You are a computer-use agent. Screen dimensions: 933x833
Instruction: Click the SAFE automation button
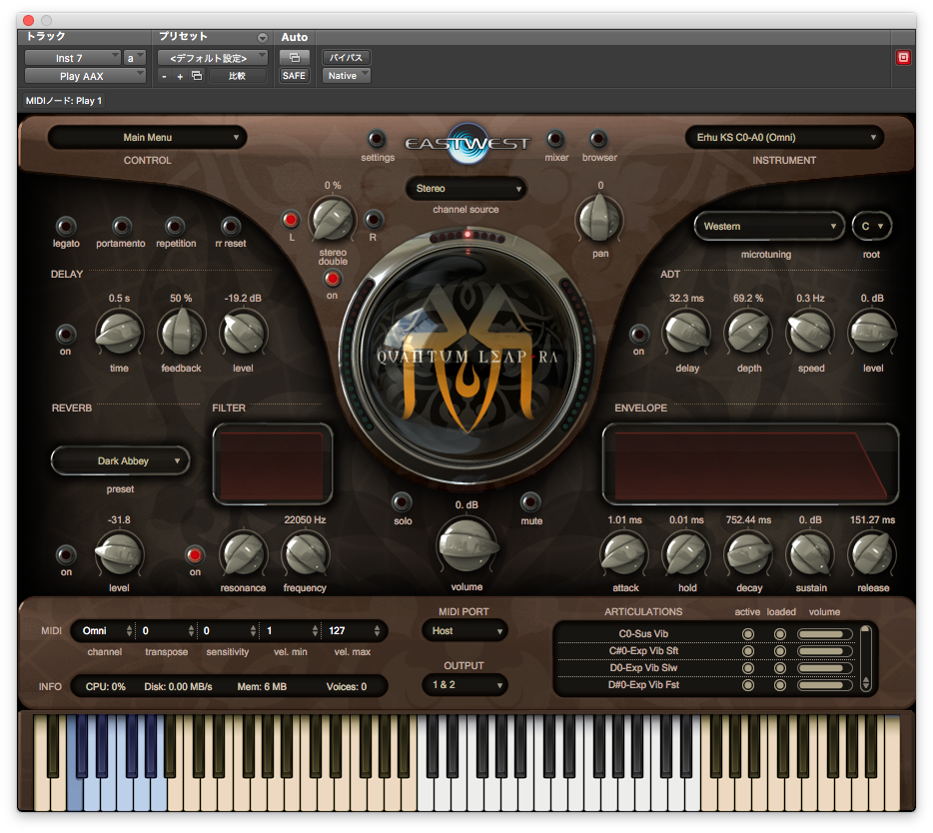coord(294,76)
